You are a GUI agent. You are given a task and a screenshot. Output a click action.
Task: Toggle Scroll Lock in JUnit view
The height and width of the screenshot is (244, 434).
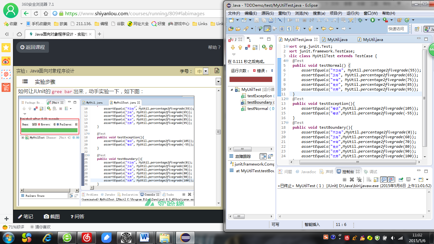(x=255, y=47)
